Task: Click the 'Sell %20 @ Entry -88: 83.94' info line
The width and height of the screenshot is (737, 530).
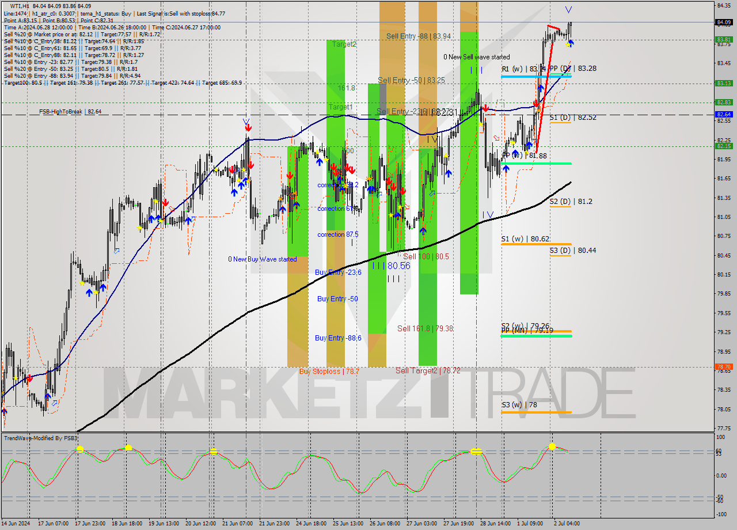Action: [x=73, y=75]
